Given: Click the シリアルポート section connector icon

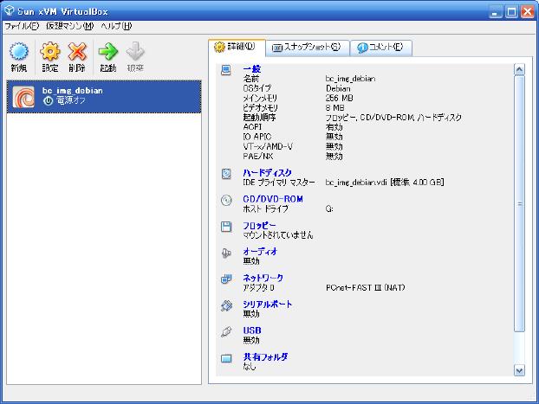Looking at the screenshot, I should click(x=226, y=305).
